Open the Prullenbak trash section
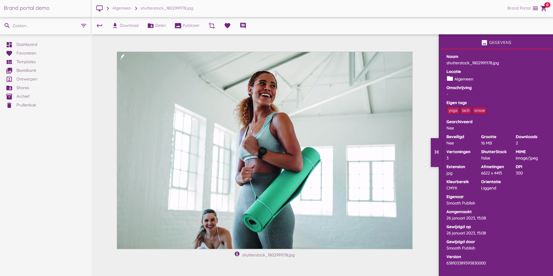 coord(26,105)
